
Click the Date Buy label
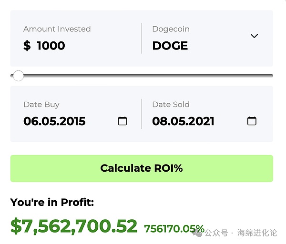(41, 104)
